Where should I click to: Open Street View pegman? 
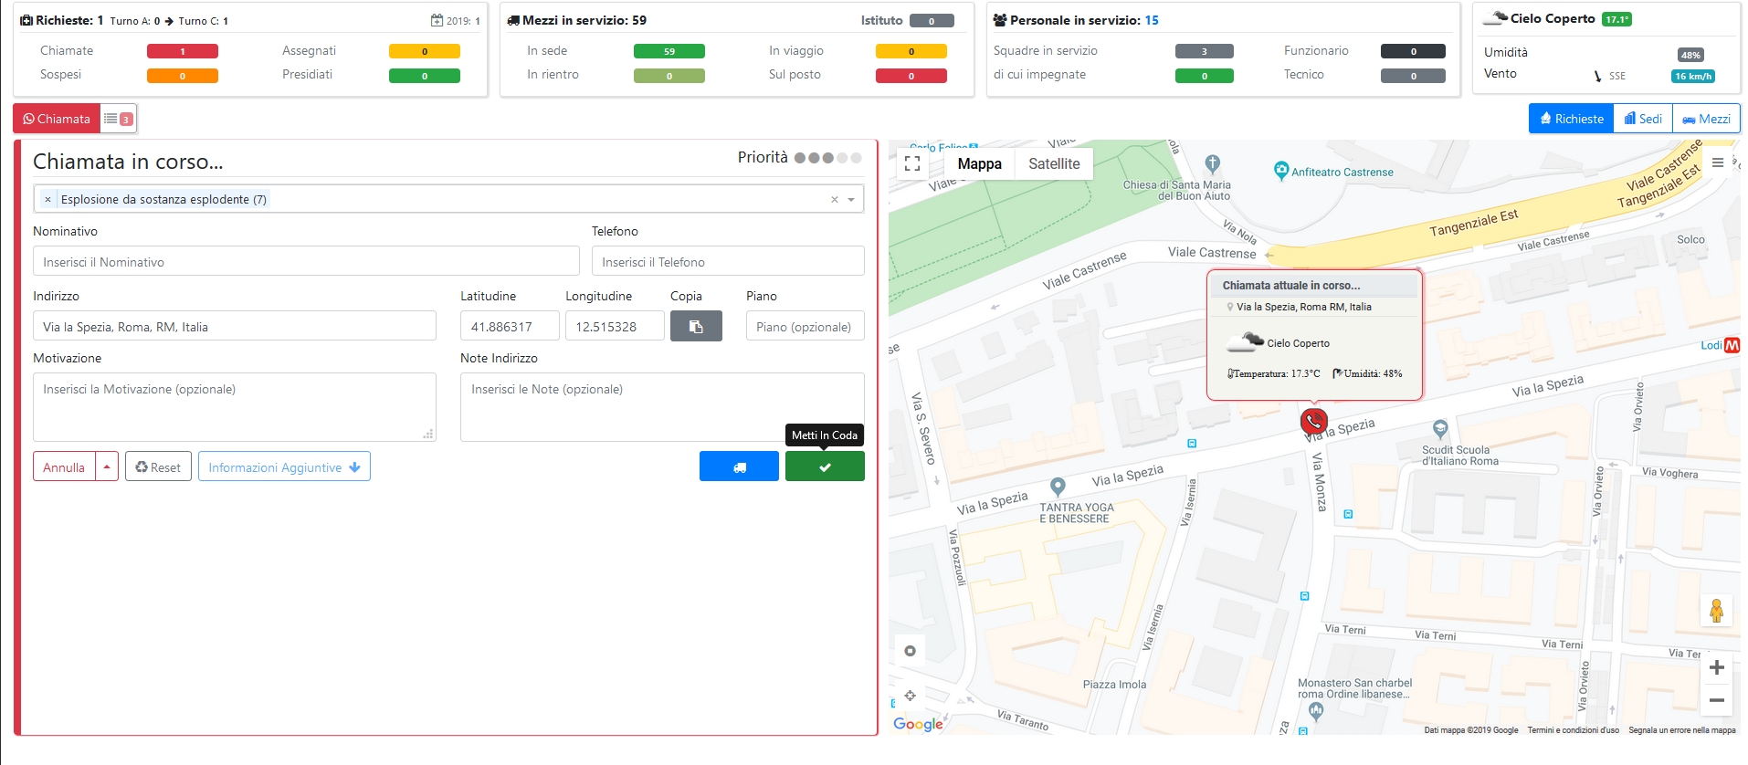coord(1716,611)
